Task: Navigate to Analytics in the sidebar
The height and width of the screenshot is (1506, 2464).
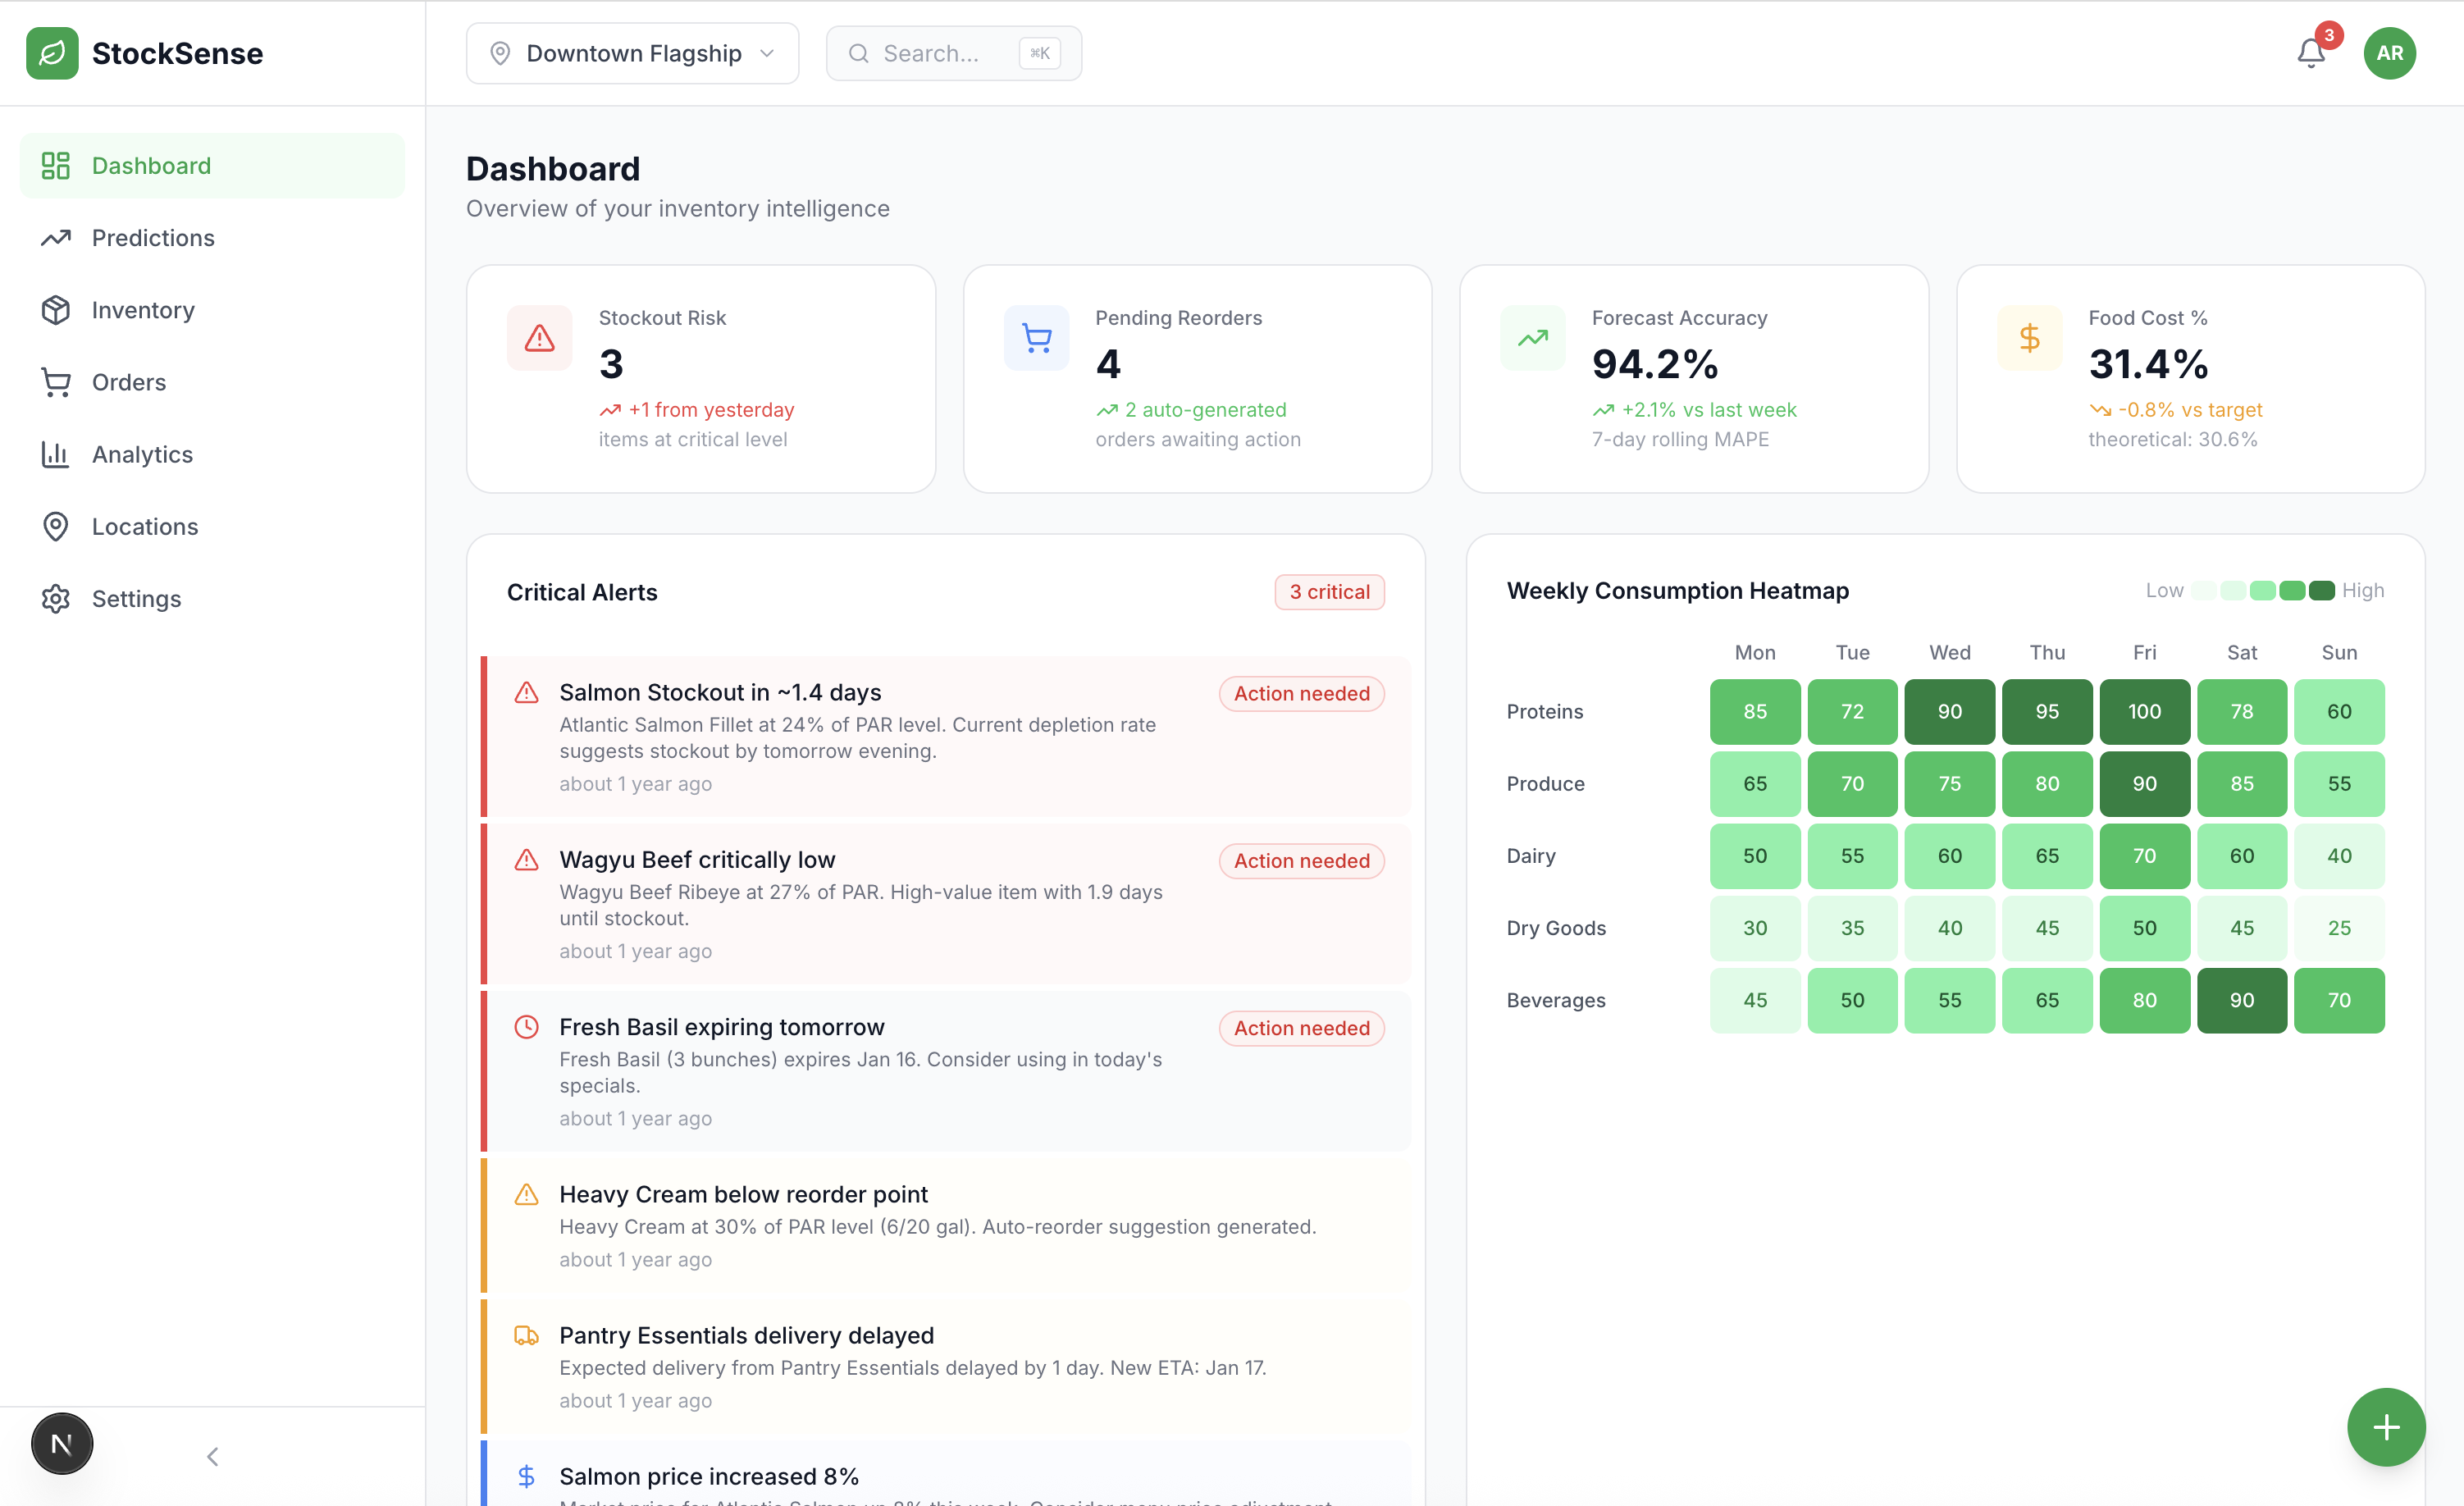Action: pyautogui.click(x=142, y=454)
